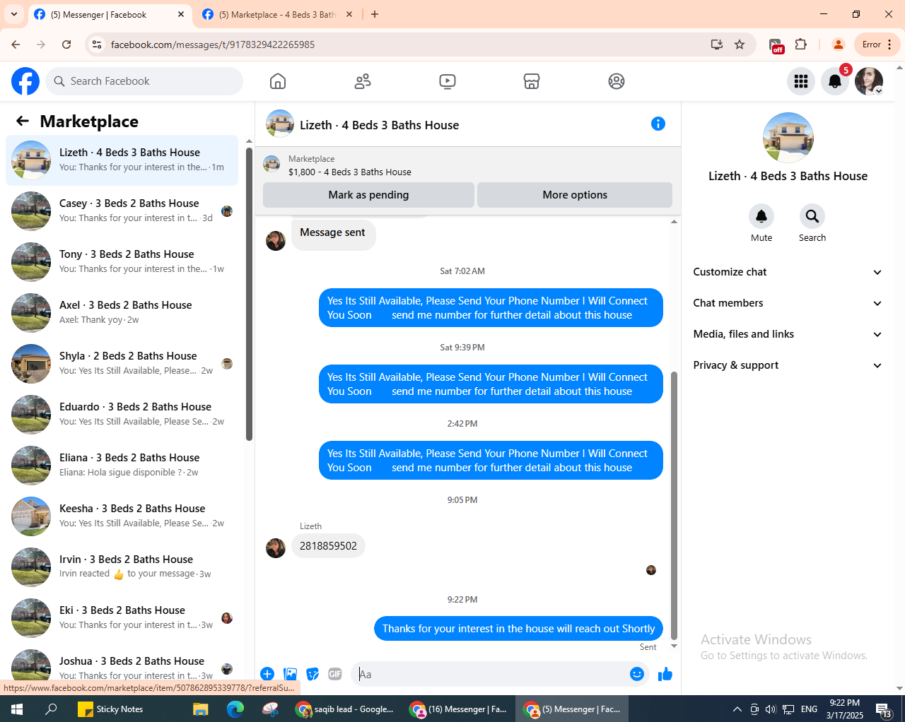
Task: Open the Shyla 2 Beds 2 Baths conversation
Action: (122, 364)
